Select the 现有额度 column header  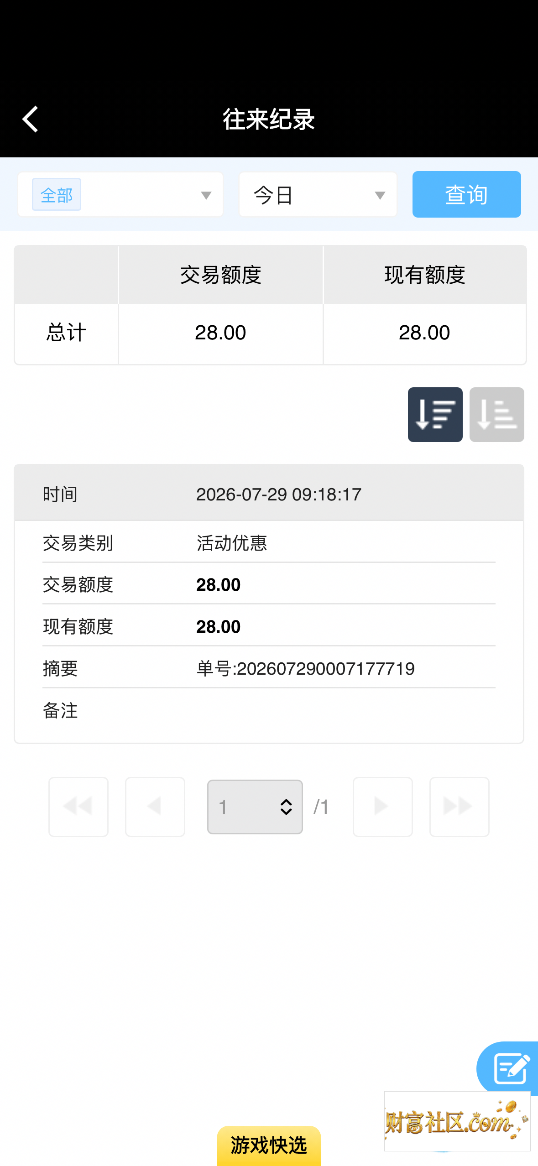point(424,275)
